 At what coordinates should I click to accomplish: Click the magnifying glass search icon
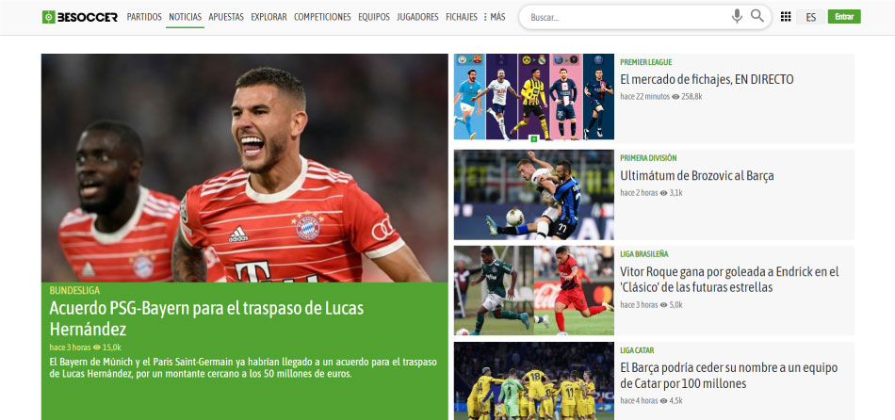coord(757,17)
